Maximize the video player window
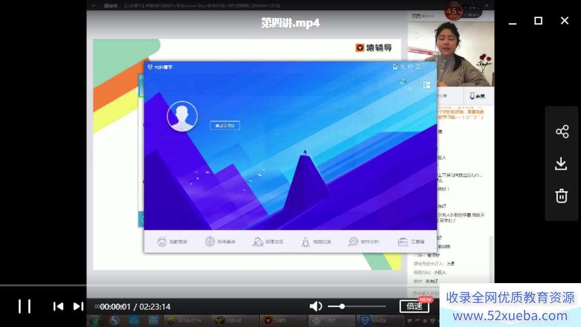 coord(538,21)
